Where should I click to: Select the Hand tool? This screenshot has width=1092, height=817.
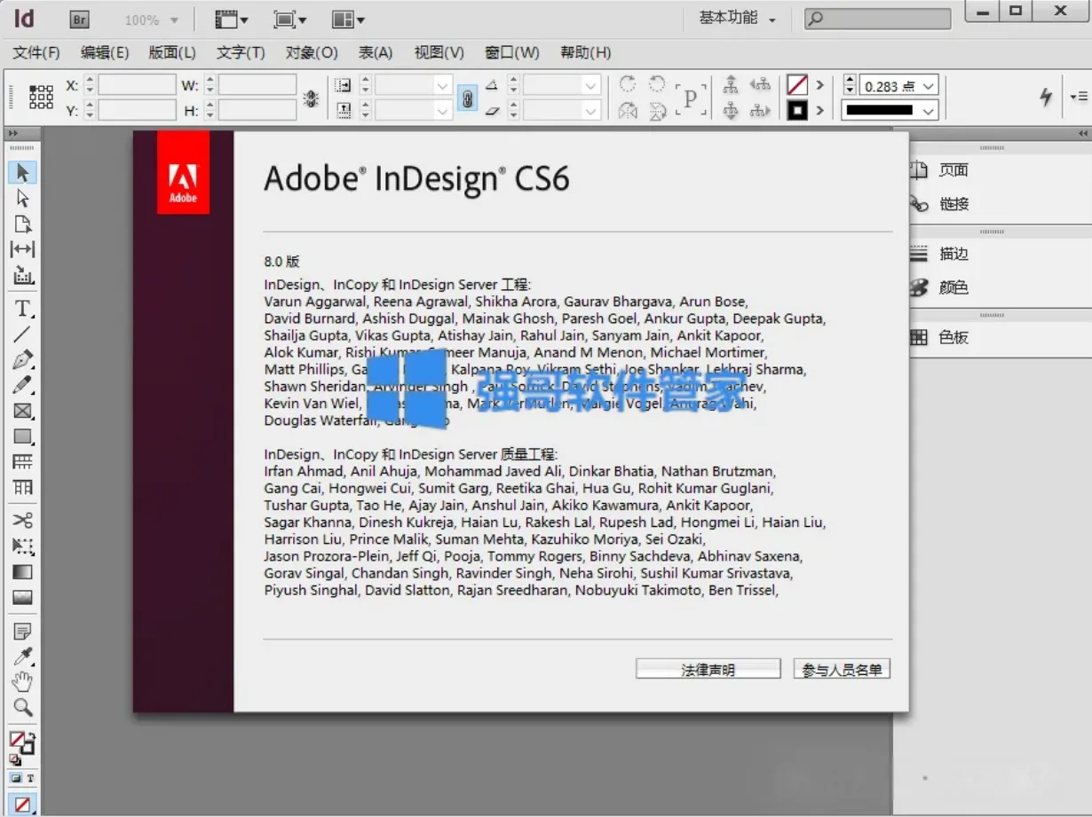coord(22,682)
